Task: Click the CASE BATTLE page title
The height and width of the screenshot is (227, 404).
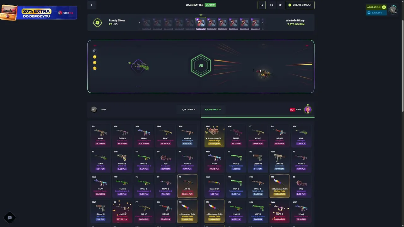Action: click(194, 5)
